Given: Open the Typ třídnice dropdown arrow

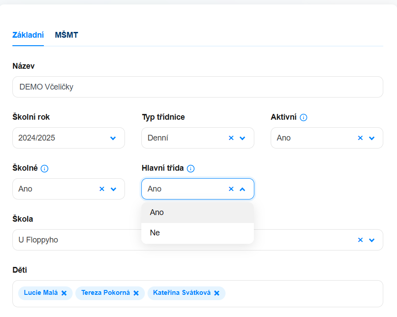Looking at the screenshot, I should pos(242,138).
